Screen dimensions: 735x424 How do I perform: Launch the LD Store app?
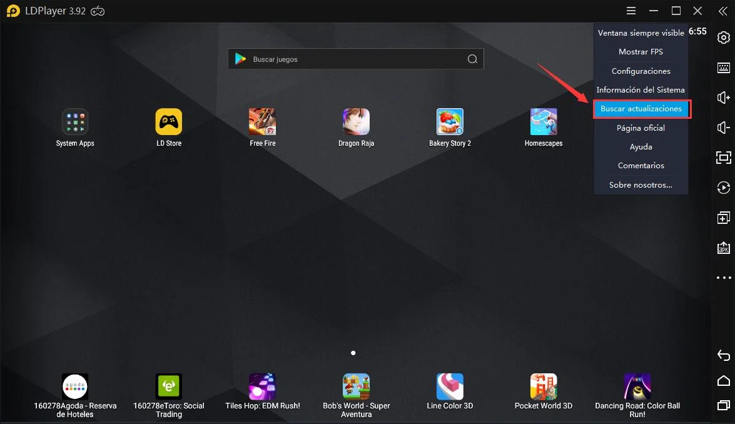click(169, 122)
